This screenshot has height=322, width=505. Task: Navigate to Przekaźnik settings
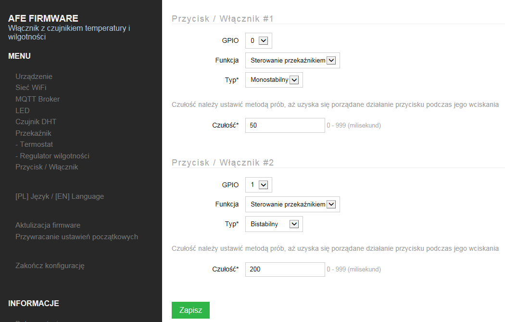pyautogui.click(x=33, y=133)
